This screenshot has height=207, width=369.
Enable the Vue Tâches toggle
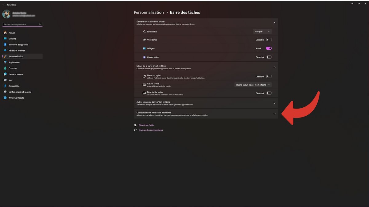269,40
